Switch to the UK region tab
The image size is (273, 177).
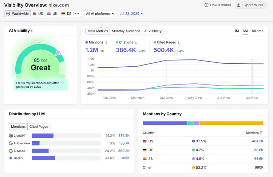pos(52,13)
